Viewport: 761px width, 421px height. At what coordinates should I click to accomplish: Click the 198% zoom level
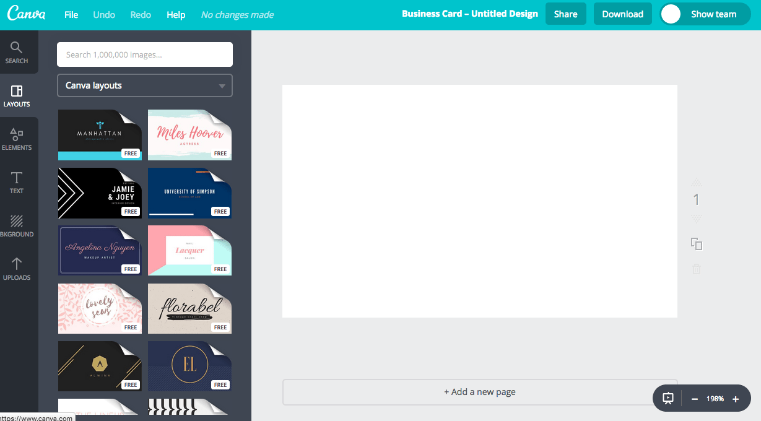point(715,399)
